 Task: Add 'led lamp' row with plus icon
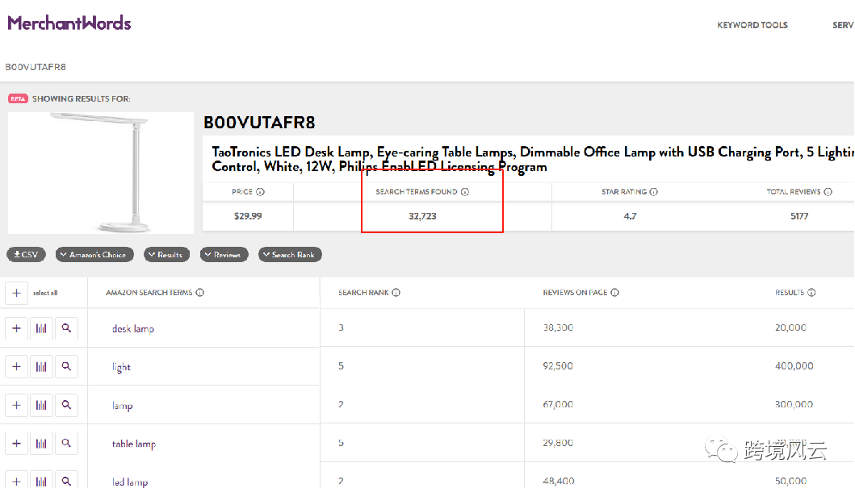16,481
